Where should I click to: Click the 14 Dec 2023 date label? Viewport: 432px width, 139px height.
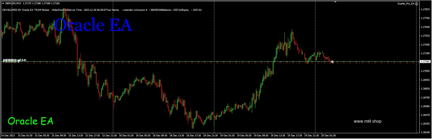click(x=8, y=136)
